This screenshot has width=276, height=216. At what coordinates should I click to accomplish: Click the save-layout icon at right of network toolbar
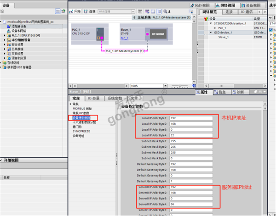click(190, 11)
